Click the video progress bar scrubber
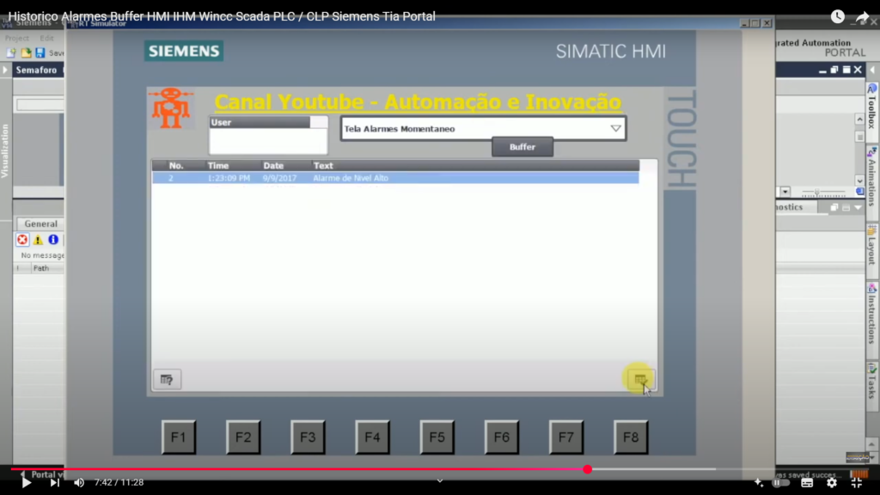880x495 pixels. (587, 469)
